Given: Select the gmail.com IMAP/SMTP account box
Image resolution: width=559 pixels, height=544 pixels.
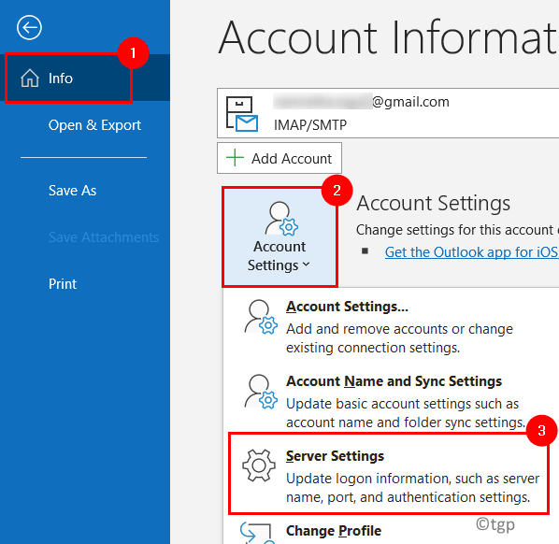Looking at the screenshot, I should pos(388,113).
